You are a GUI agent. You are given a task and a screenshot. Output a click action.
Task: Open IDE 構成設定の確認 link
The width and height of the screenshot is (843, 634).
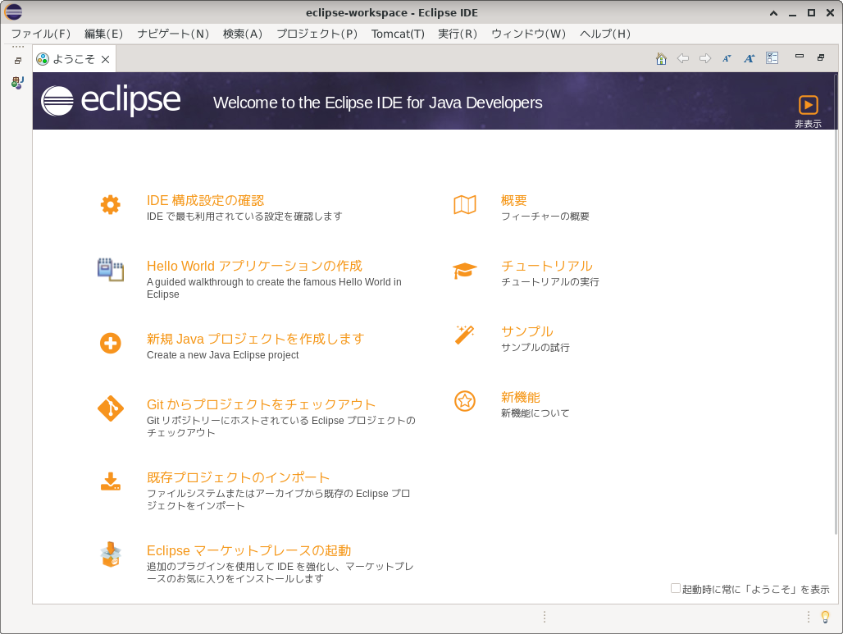(205, 201)
